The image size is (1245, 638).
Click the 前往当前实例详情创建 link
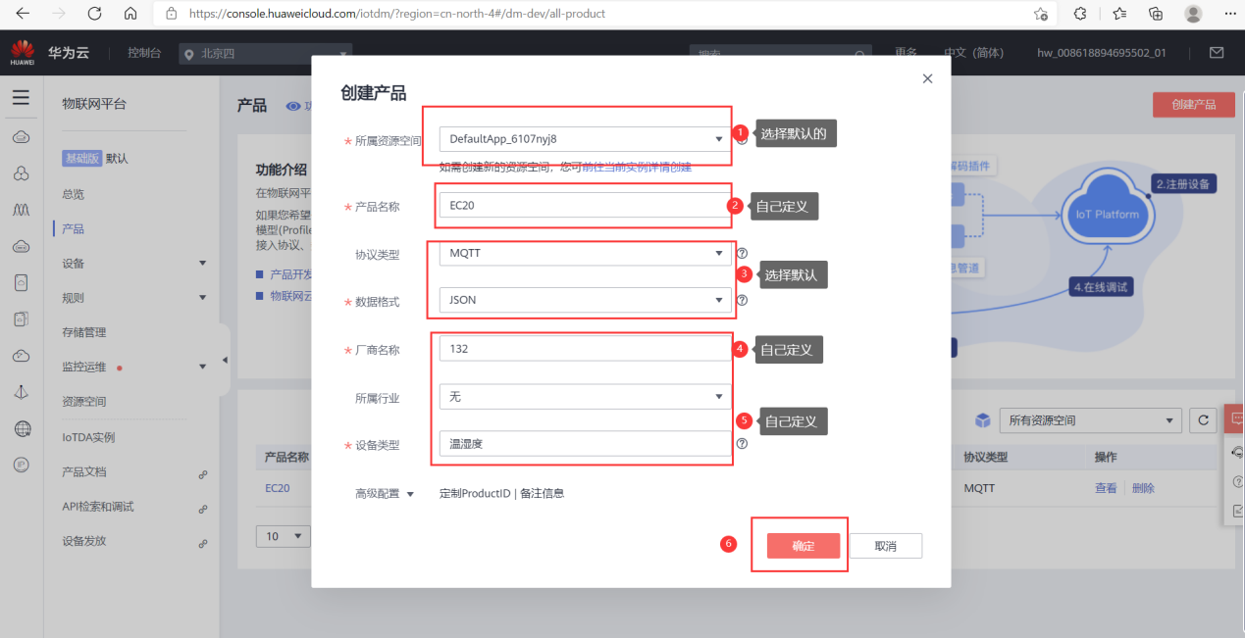coord(637,167)
